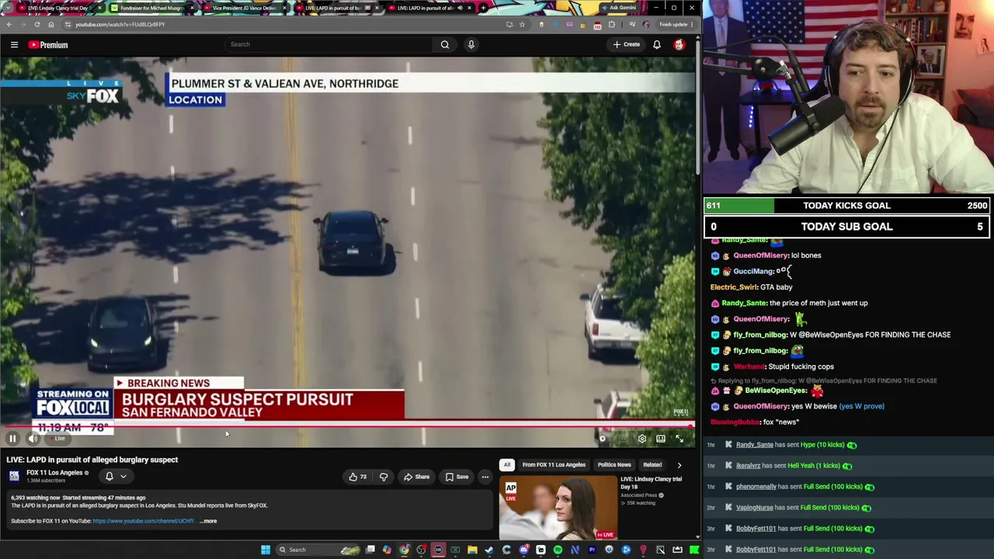This screenshot has height=559, width=994.
Task: Open the YouTube hamburger guide menu
Action: [x=14, y=45]
